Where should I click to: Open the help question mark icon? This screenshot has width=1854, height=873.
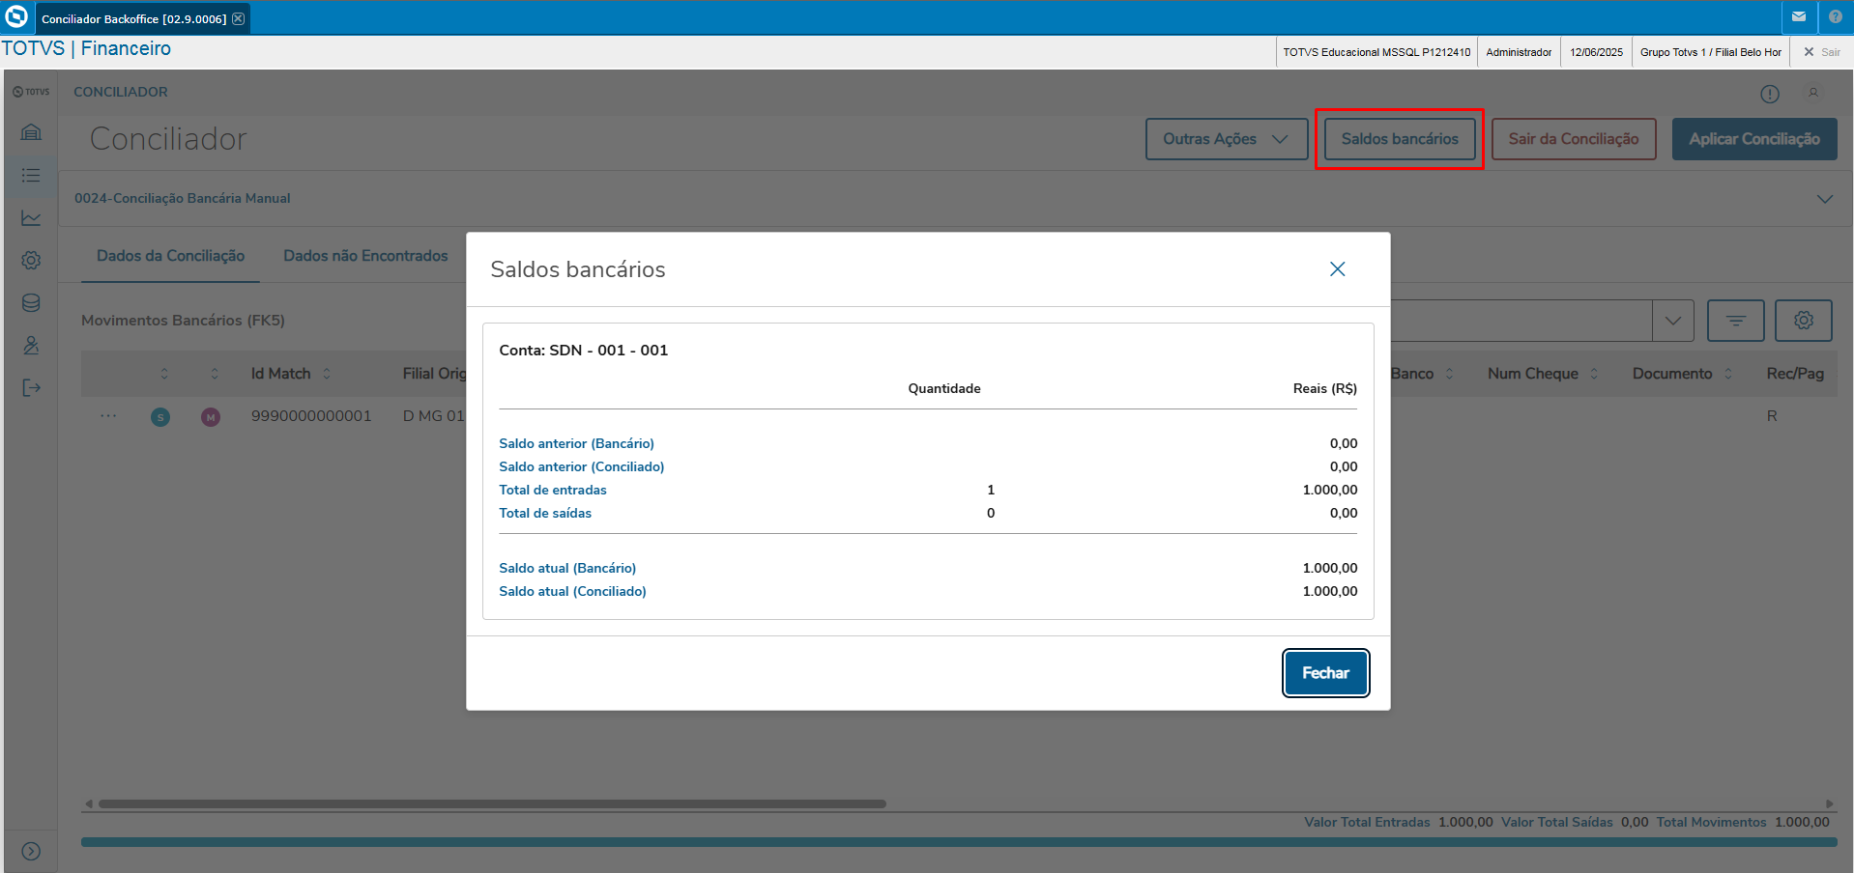1836,17
